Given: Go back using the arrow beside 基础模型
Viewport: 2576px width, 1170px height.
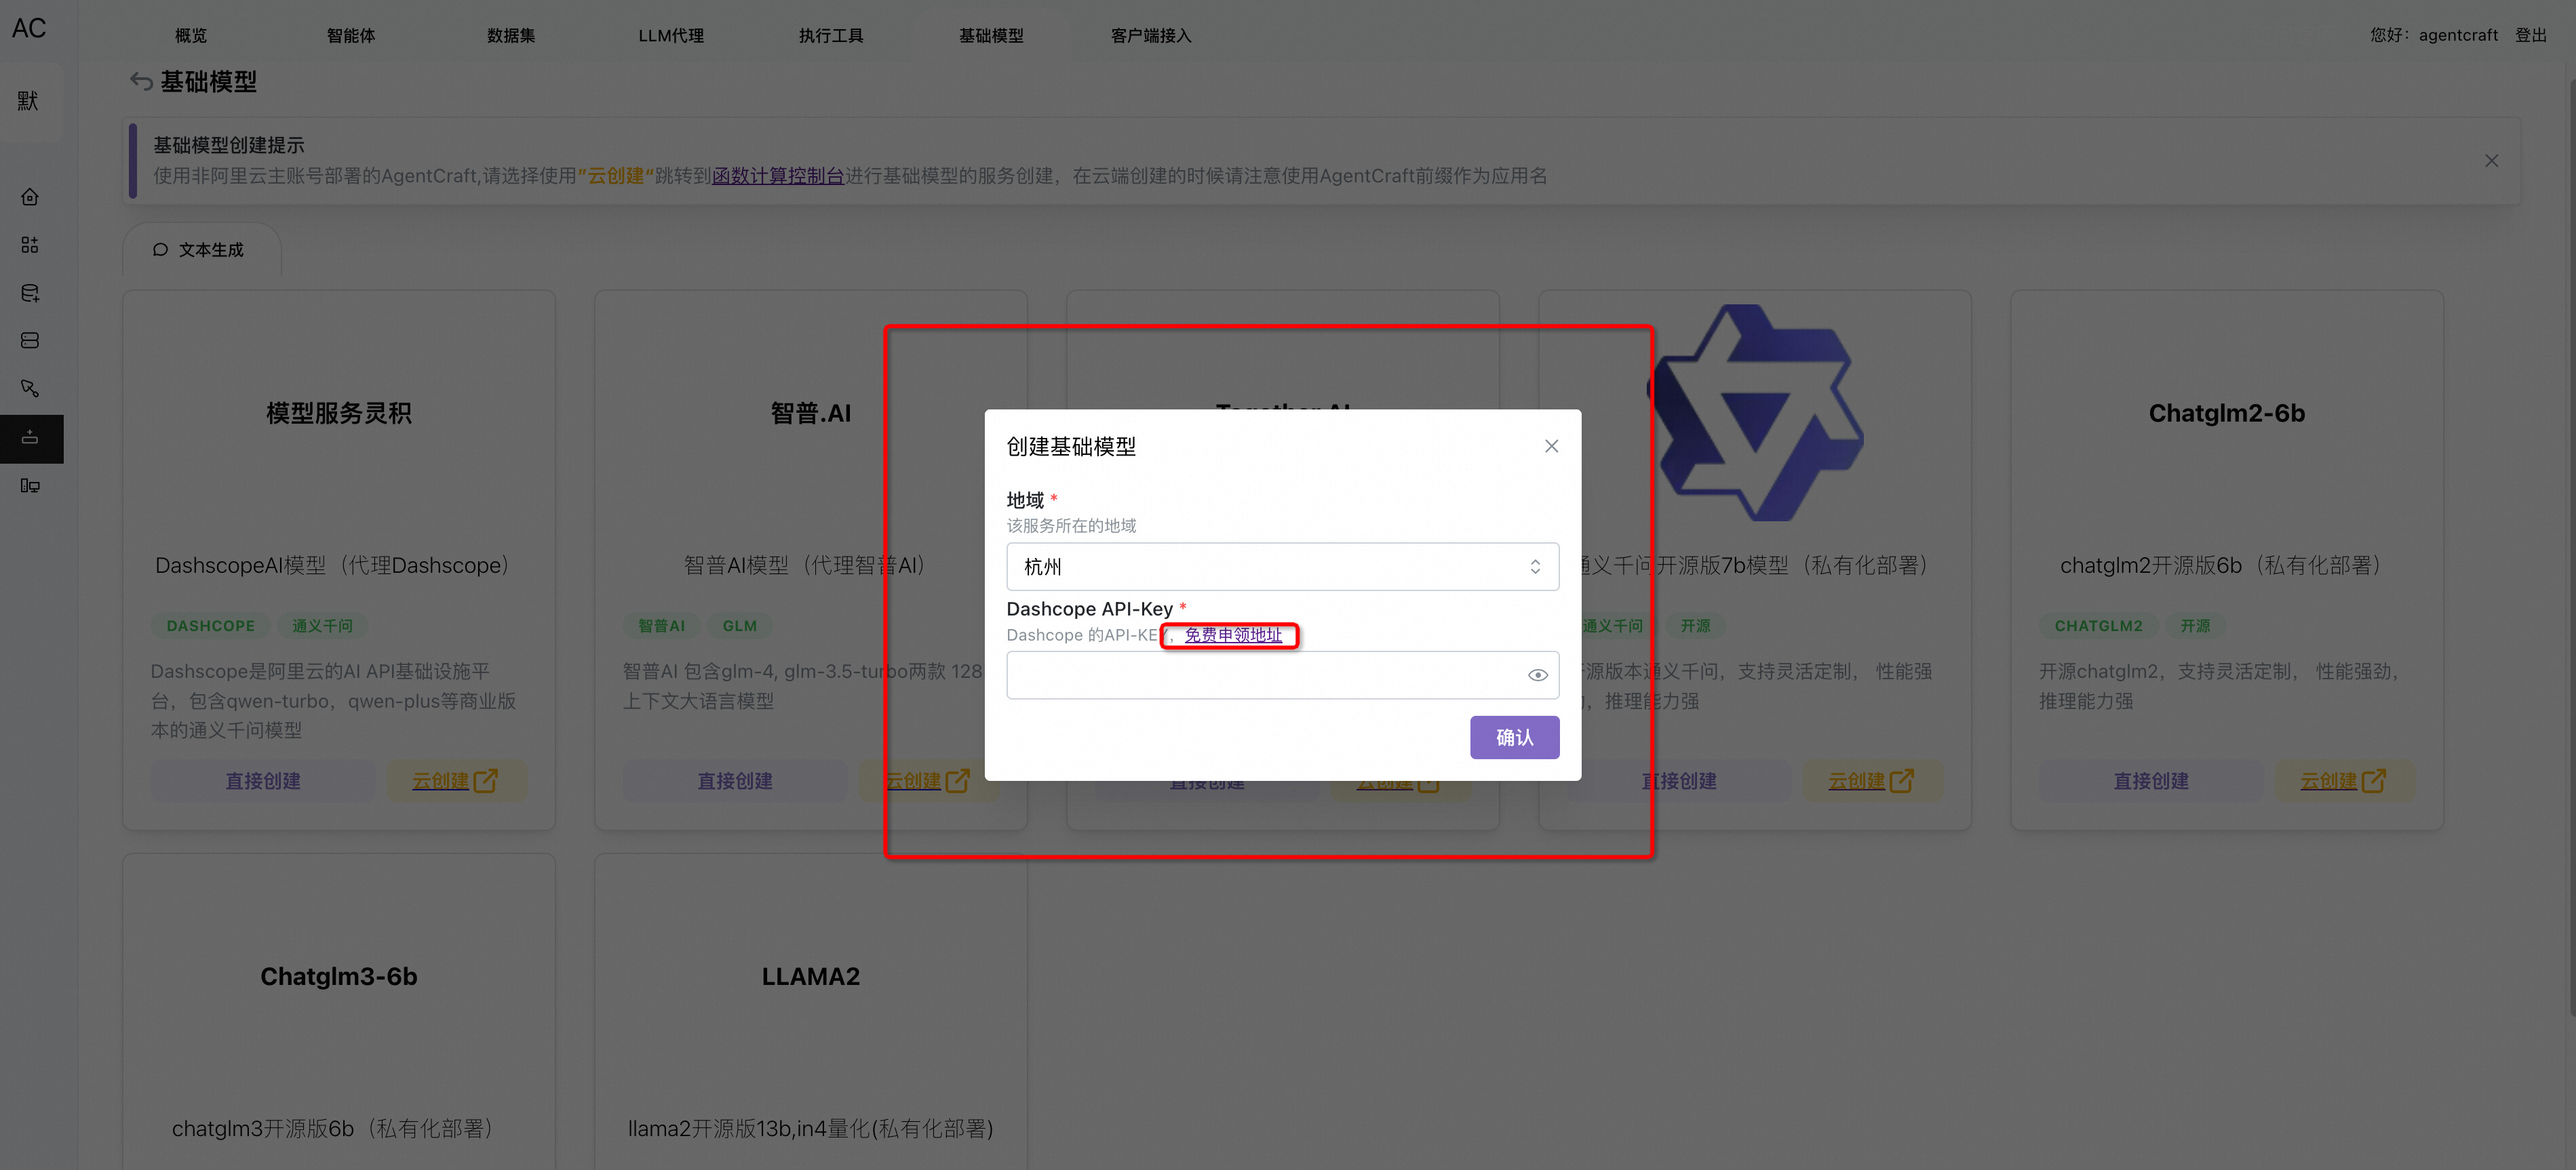Looking at the screenshot, I should (141, 82).
